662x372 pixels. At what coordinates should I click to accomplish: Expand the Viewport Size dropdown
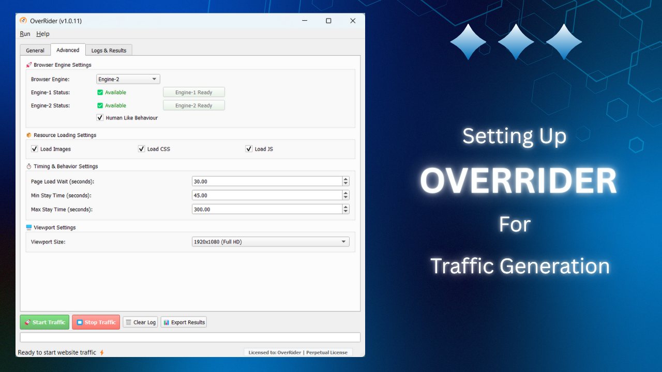coord(270,242)
